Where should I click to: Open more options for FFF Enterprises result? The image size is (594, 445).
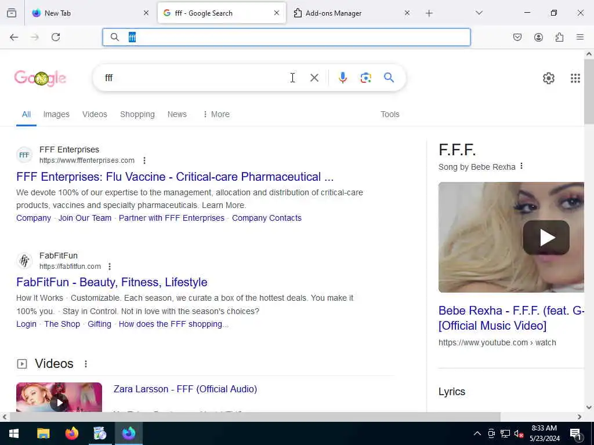144,161
